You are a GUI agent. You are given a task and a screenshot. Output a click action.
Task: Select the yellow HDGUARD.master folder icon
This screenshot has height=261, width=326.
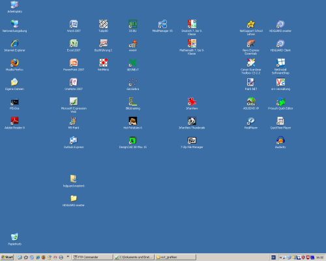pyautogui.click(x=74, y=198)
